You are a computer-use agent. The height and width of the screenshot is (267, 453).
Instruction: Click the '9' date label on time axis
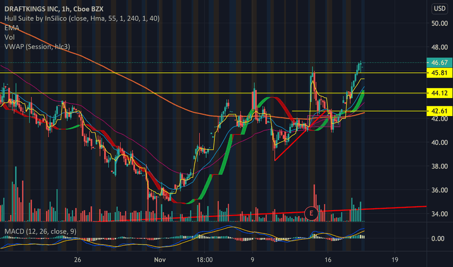[x=252, y=260]
